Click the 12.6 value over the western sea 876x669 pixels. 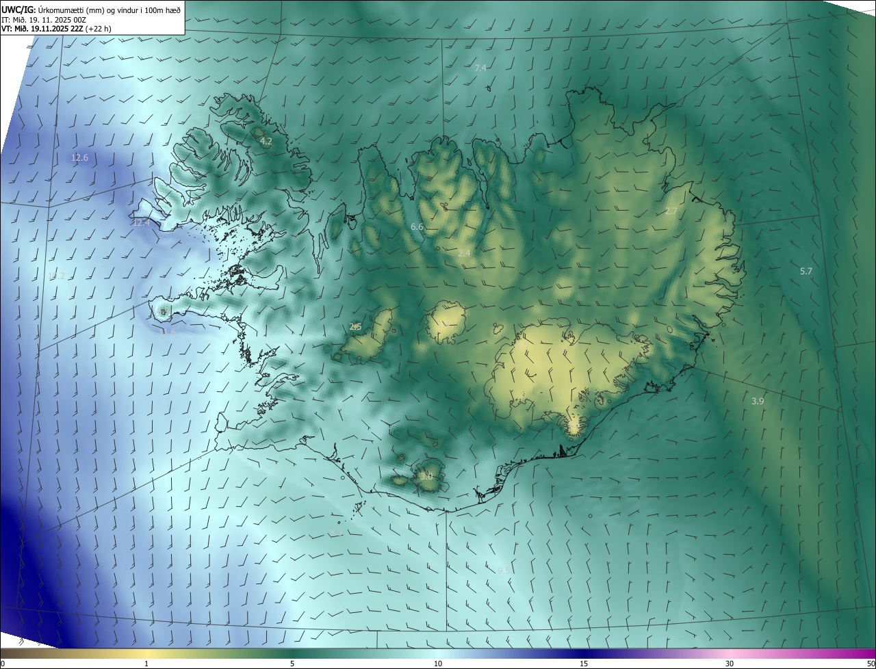point(79,158)
